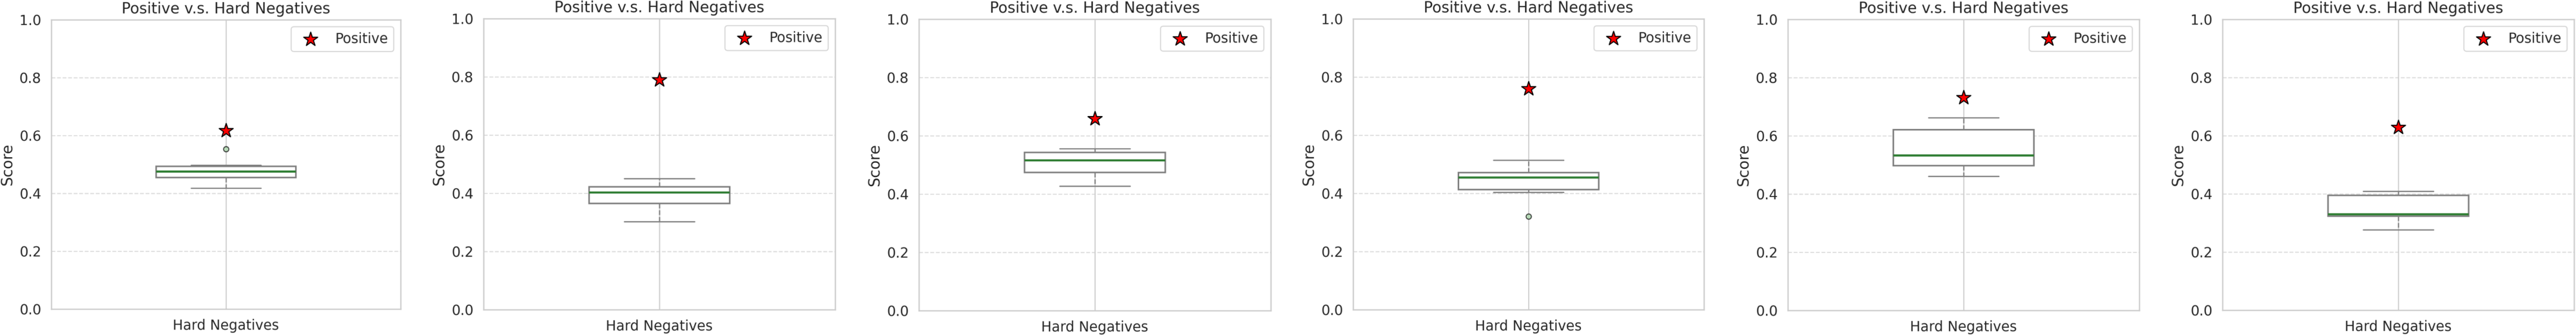The image size is (2576, 335).
Task: Click the low outlier circle in the fourth chart
Action: click(1528, 216)
